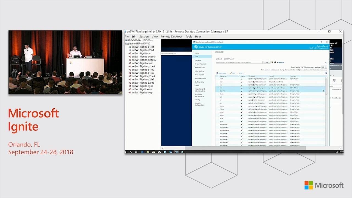
Task: Click disconnected icon of ee2W17ignite-p1fe2
Action: click(130, 70)
